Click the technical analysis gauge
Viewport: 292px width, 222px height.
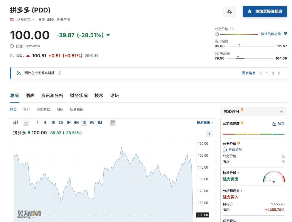tap(274, 177)
